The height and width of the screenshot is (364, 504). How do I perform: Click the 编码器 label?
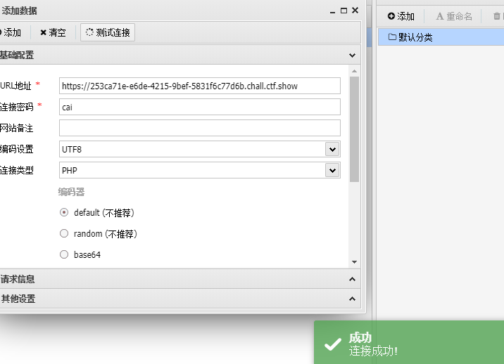point(71,192)
